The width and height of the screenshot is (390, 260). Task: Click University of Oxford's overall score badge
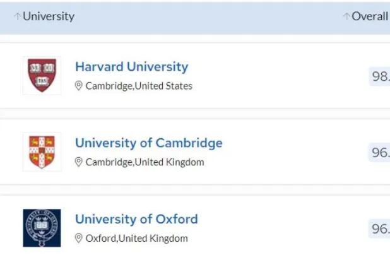(380, 228)
